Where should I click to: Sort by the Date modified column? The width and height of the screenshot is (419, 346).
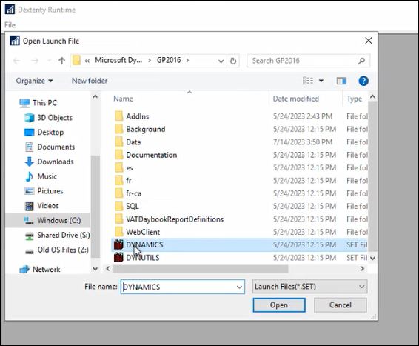click(296, 99)
